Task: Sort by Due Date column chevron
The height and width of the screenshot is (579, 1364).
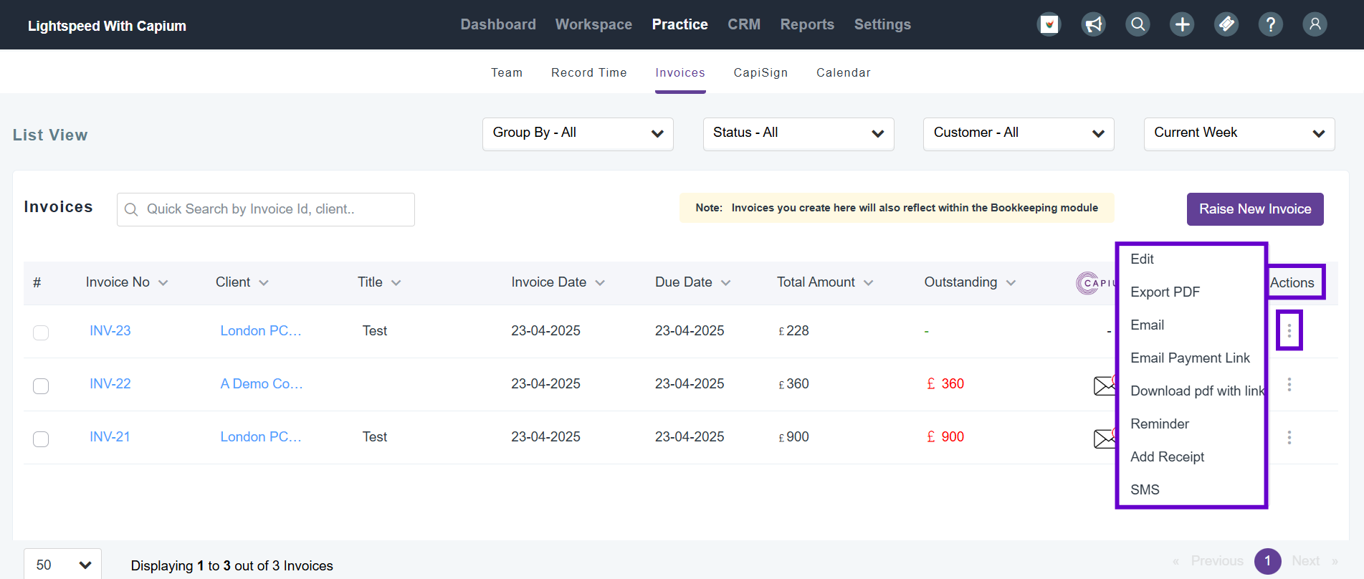Action: click(726, 283)
